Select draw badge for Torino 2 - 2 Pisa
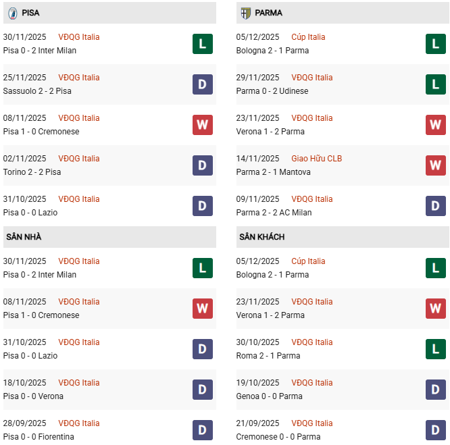Screen dimensions: 450x445 coord(203,165)
